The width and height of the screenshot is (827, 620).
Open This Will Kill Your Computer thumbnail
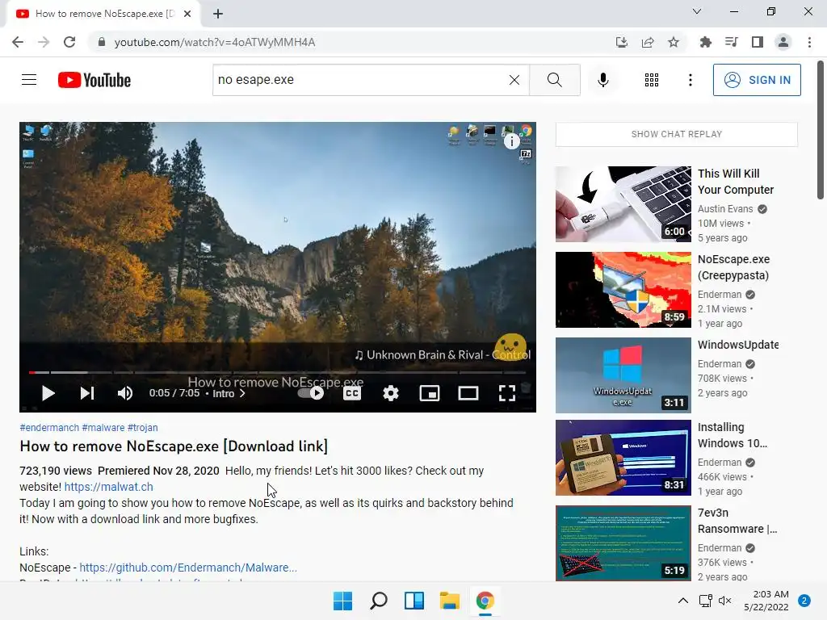pyautogui.click(x=623, y=204)
